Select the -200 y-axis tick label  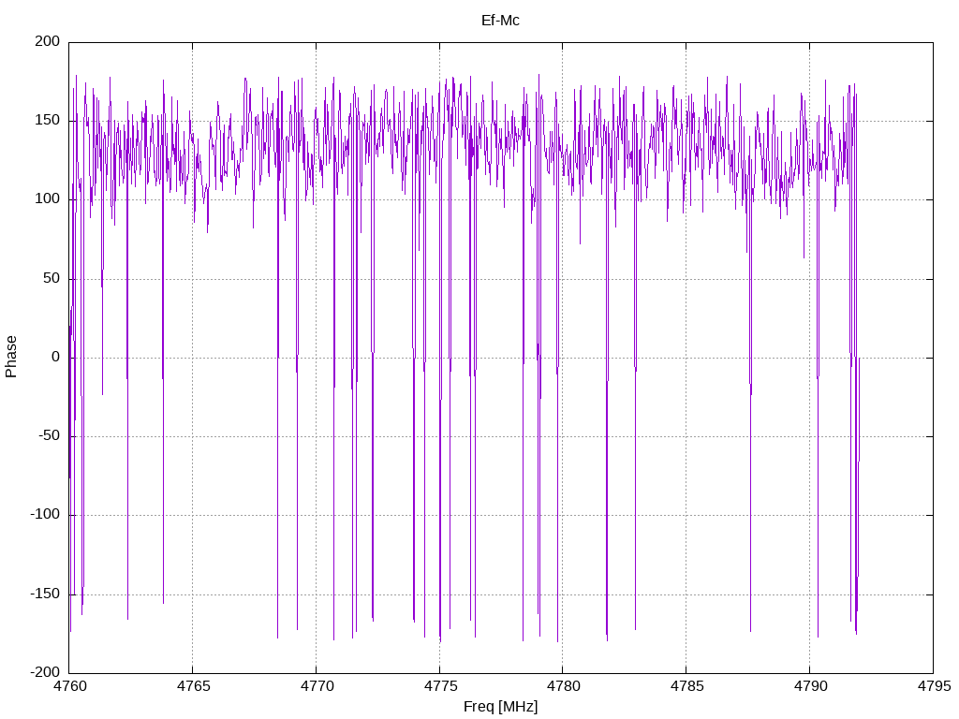(x=45, y=672)
